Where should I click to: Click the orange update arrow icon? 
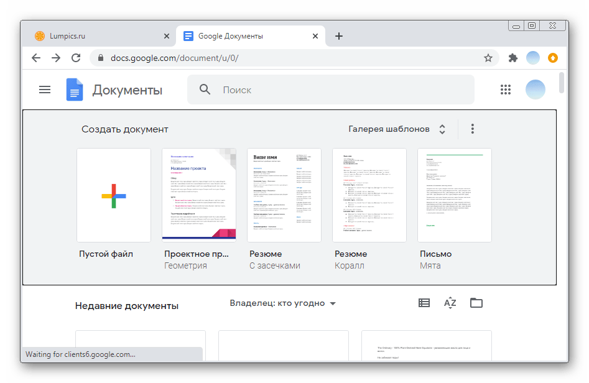[552, 58]
